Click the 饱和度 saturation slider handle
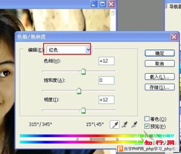Screen dimensions: 181x154 point(79,91)
